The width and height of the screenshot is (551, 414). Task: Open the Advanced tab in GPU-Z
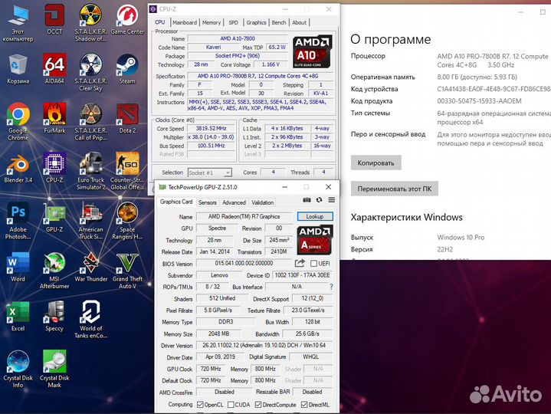(x=234, y=202)
